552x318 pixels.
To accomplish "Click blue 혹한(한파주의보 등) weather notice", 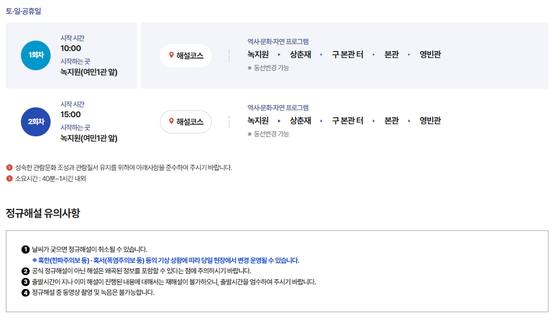I will point(165,261).
